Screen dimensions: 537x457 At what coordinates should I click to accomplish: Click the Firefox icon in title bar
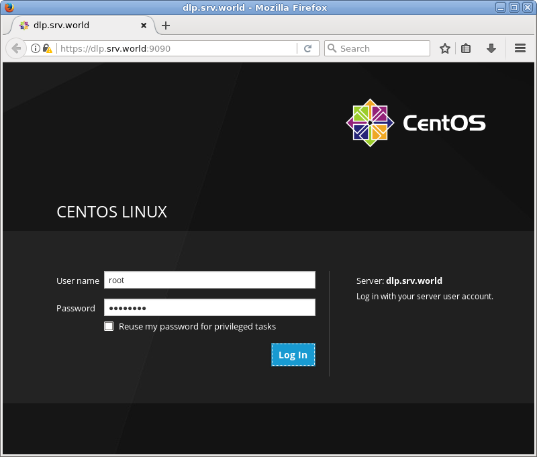(9, 7)
